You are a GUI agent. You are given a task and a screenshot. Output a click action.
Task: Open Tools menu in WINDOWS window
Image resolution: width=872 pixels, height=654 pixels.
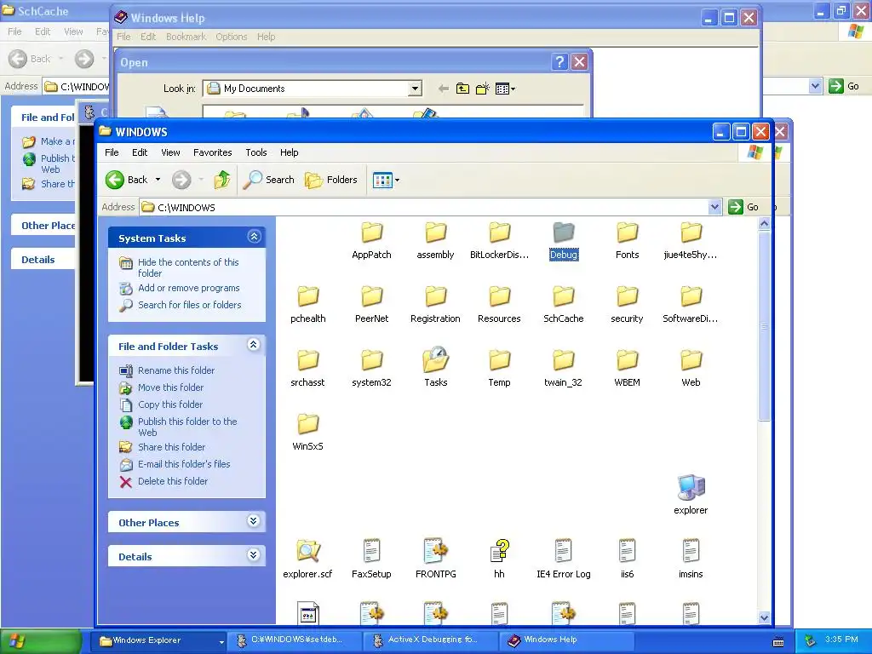256,152
